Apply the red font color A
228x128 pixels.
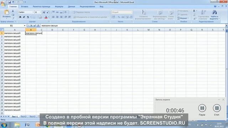[46, 17]
